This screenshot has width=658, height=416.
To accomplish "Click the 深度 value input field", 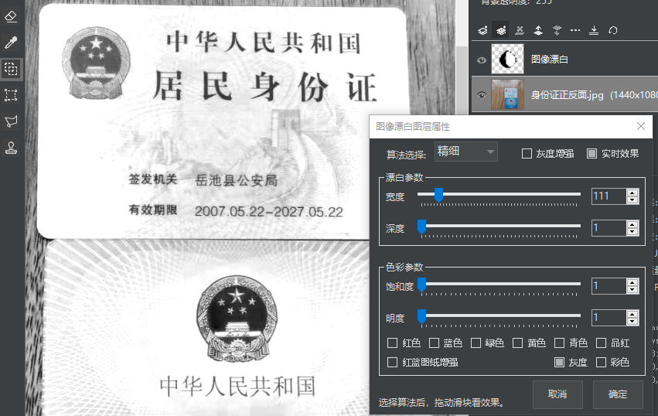I will [609, 228].
